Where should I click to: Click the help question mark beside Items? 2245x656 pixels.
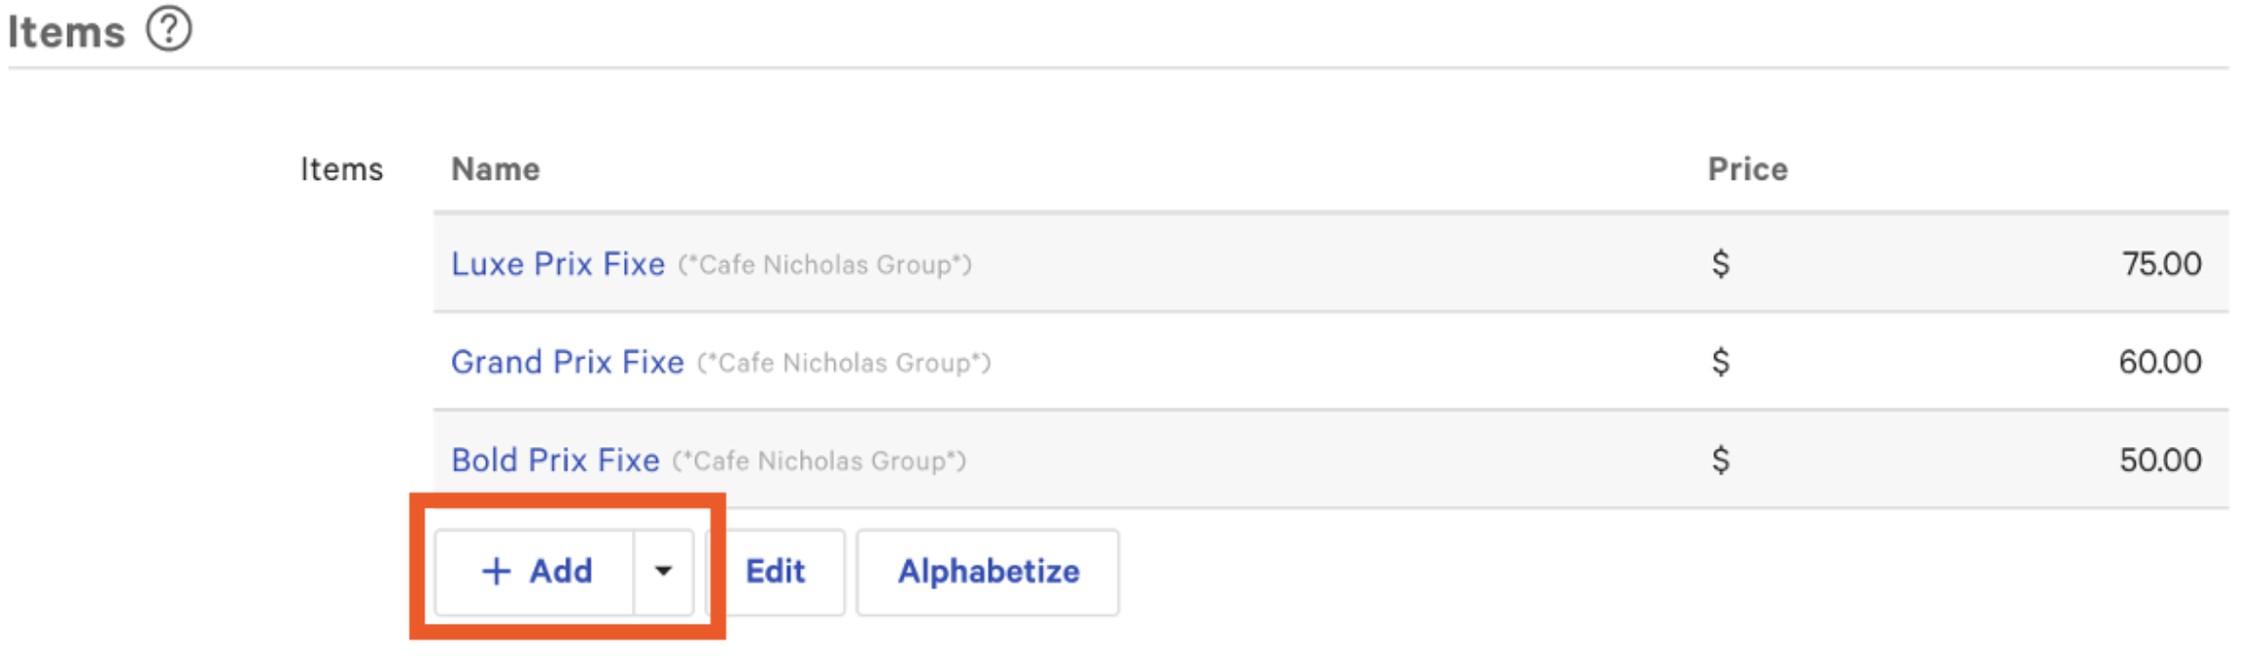pyautogui.click(x=169, y=29)
